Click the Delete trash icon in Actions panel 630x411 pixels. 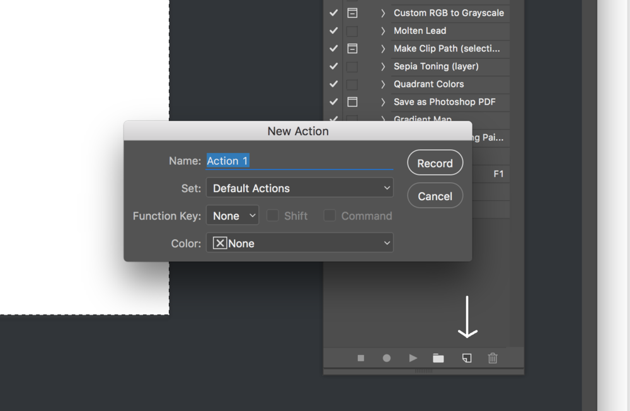493,358
